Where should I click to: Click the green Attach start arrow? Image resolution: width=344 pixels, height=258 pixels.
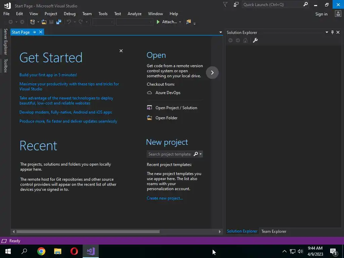[158, 22]
